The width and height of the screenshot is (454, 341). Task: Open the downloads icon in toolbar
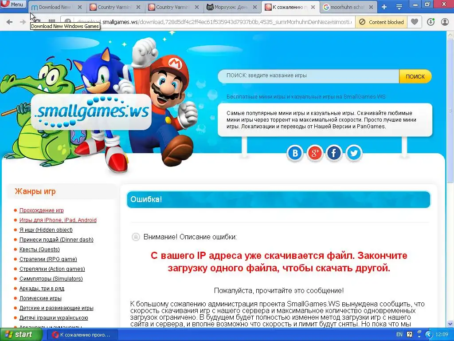431,22
